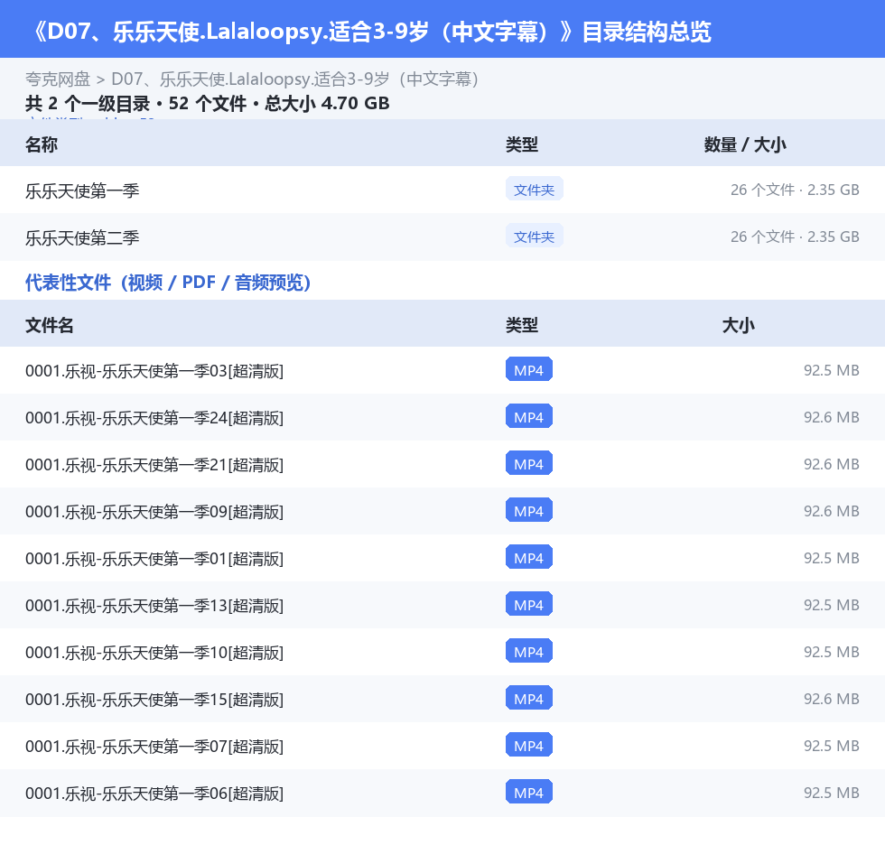Click MP4 badge of episode 07 row
The image size is (885, 845).
coord(529,745)
